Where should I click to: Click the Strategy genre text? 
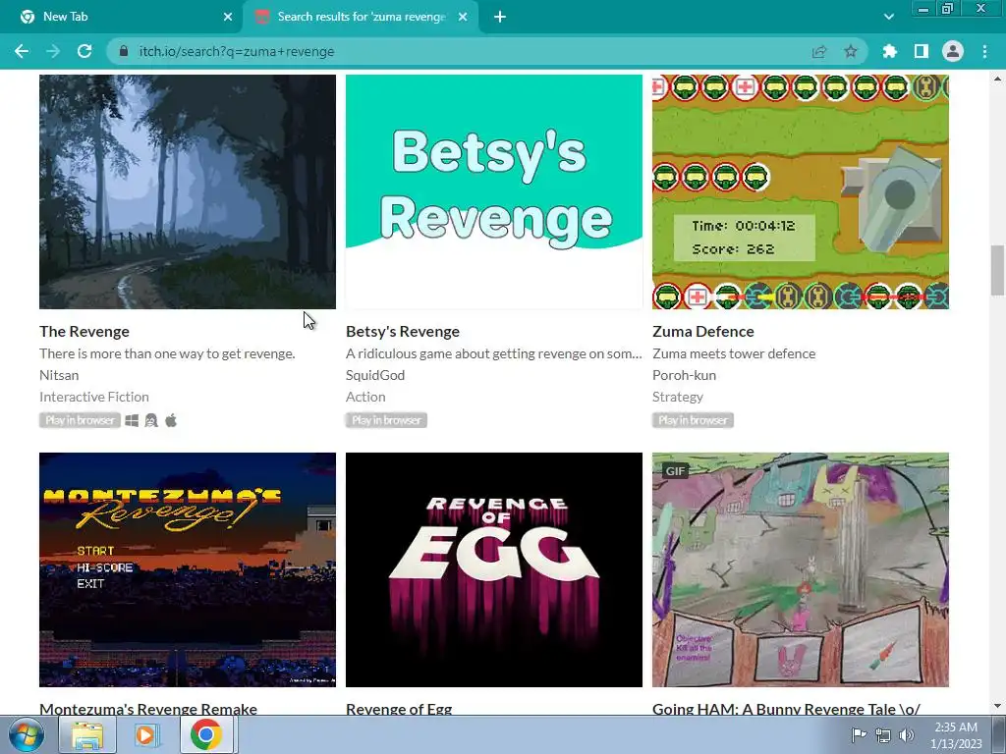click(x=678, y=397)
